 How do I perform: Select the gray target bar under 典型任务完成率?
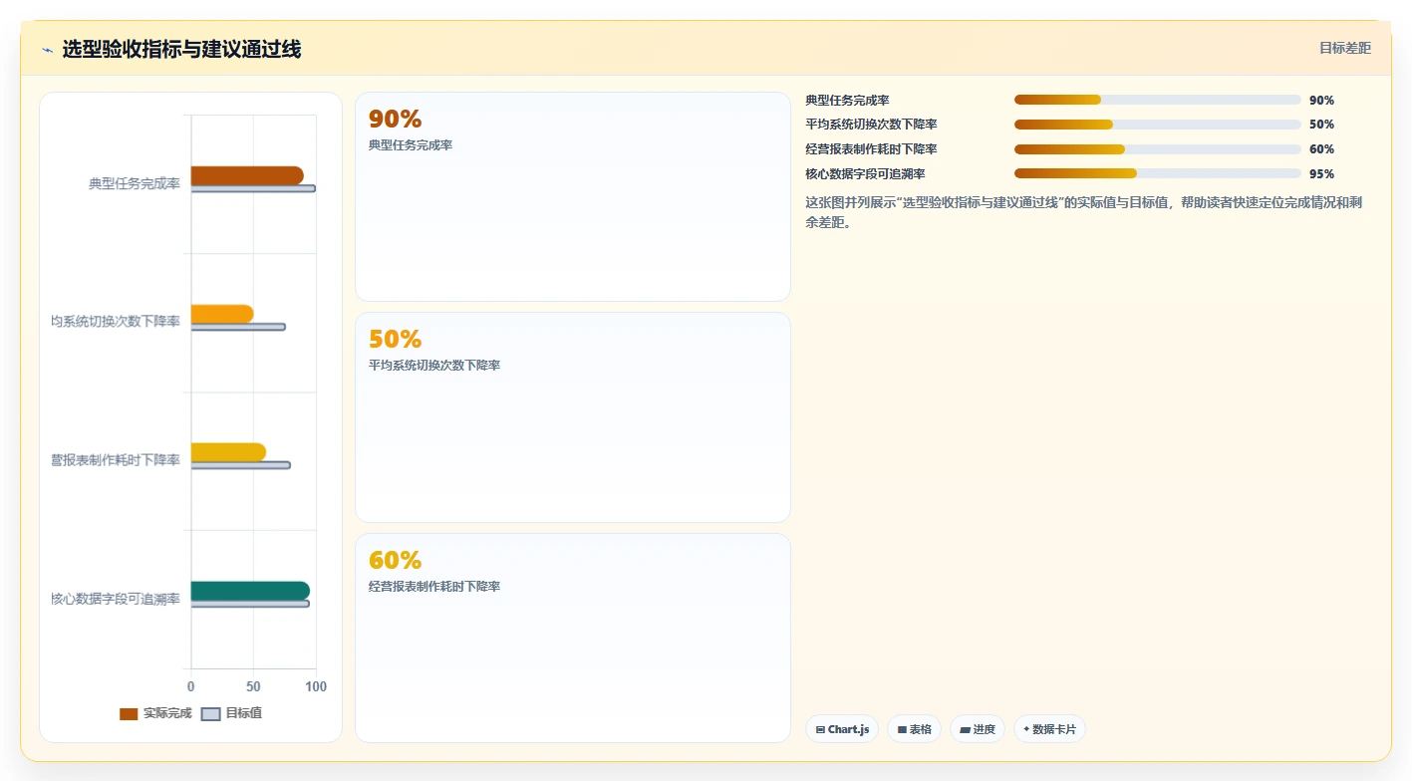coord(253,188)
